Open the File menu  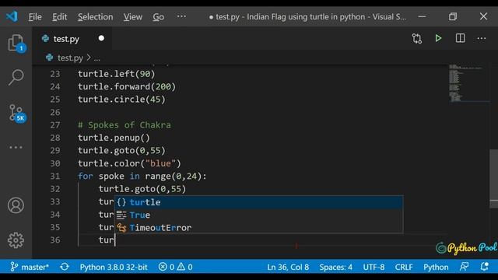[x=35, y=16]
